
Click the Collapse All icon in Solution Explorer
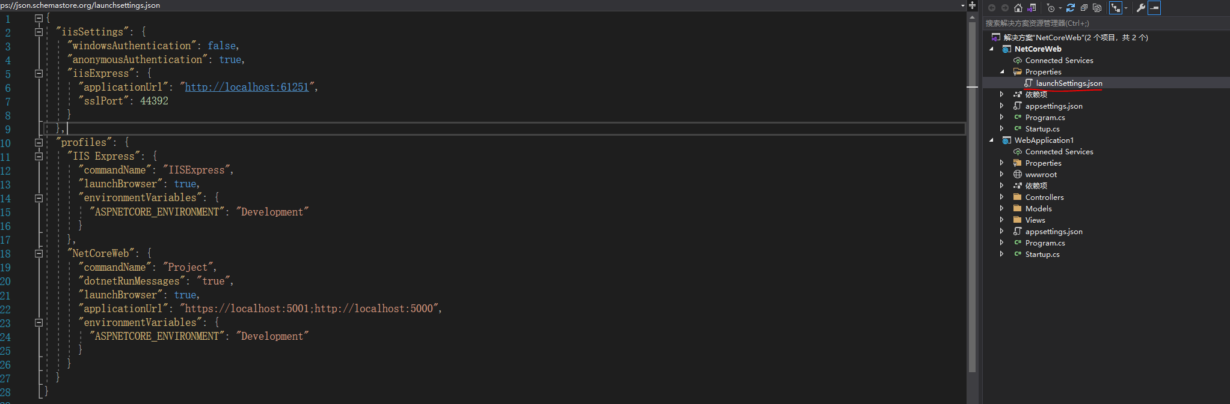click(1084, 8)
